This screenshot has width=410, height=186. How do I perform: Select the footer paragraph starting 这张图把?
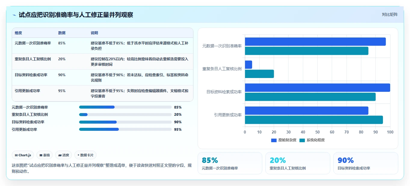[101, 168]
